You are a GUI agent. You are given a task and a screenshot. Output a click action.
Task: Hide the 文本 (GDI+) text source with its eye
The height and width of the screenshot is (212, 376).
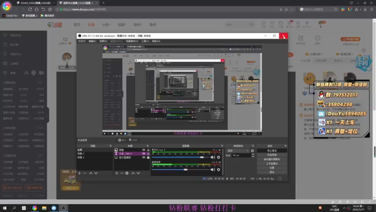tap(144, 154)
